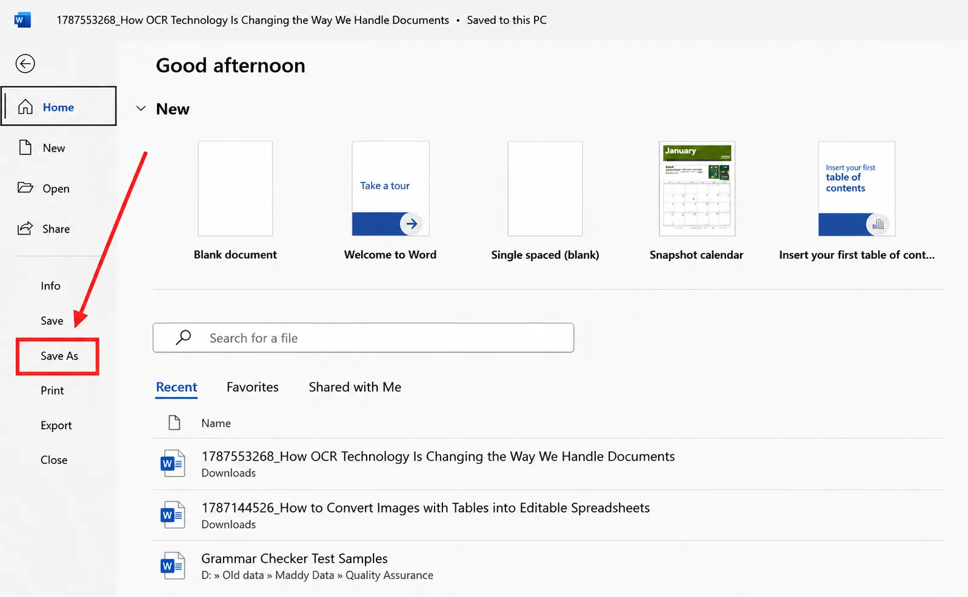Click the Blank document label
This screenshot has width=968, height=597.
point(235,255)
